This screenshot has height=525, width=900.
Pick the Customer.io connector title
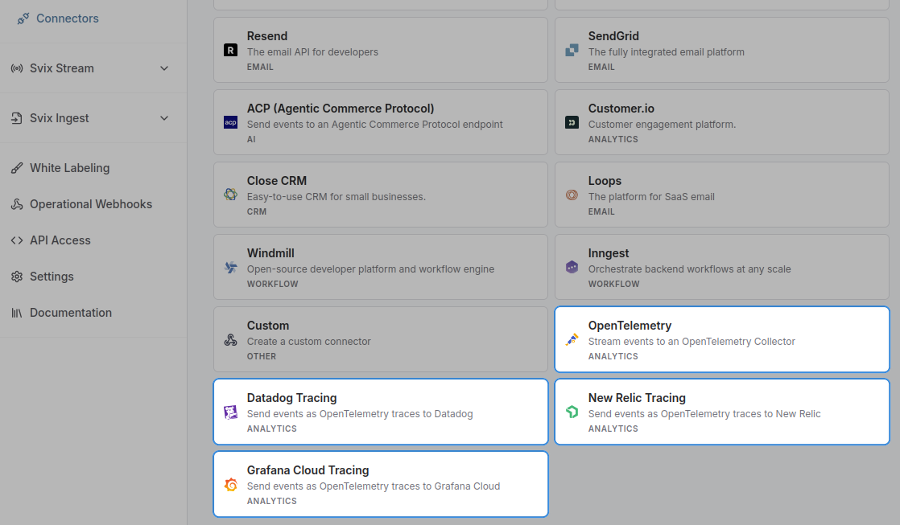point(621,109)
